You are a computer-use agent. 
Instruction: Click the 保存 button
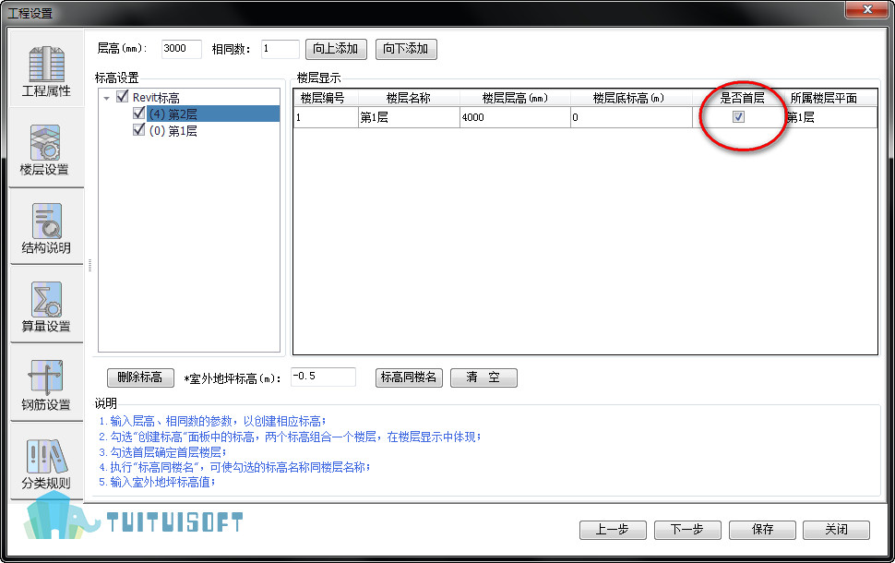tap(761, 530)
